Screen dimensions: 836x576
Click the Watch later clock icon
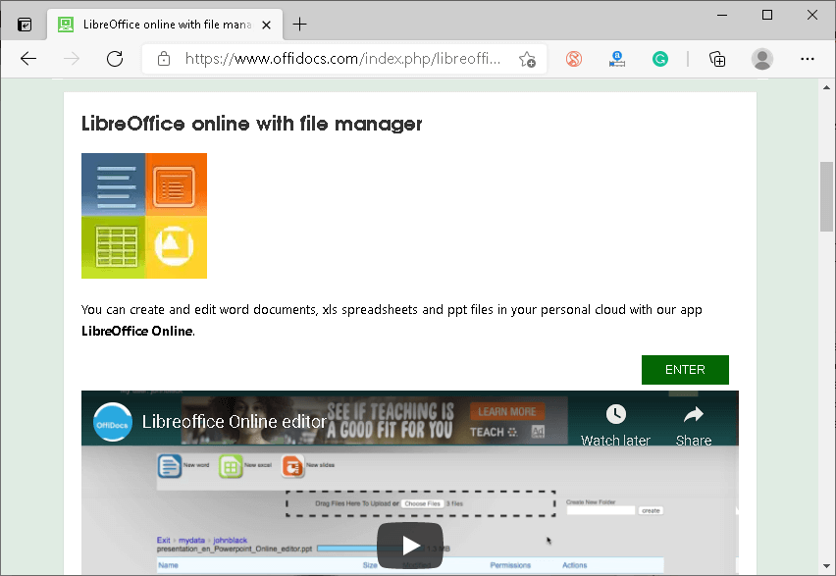[x=616, y=414]
